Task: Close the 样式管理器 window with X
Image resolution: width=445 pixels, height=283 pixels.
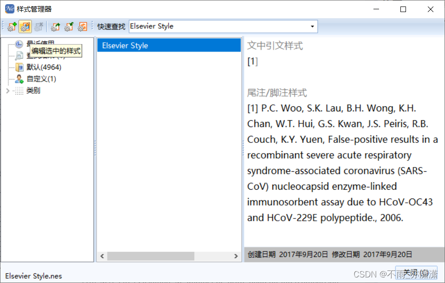Action: tap(431, 9)
